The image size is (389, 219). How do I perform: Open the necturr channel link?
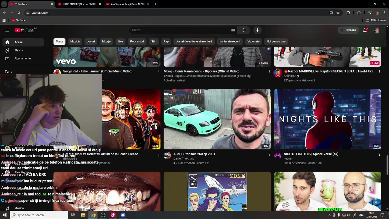pyautogui.click(x=288, y=159)
